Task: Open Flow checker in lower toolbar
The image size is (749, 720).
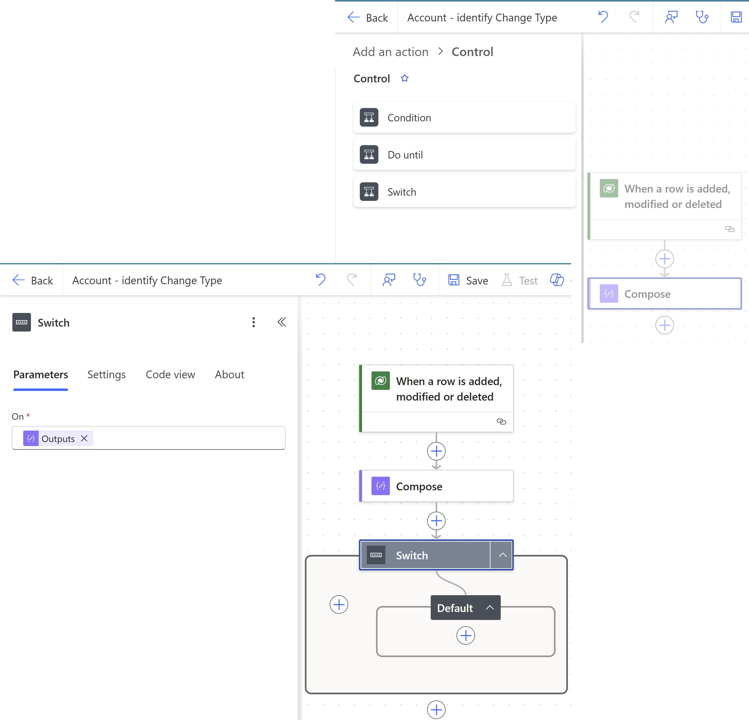Action: tap(419, 280)
